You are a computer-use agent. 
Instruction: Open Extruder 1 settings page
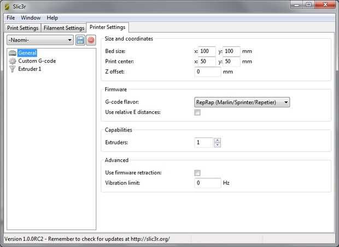coord(30,69)
